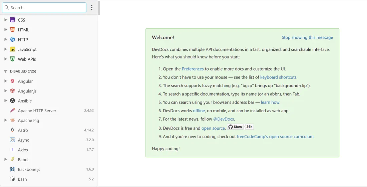Screen dimensions: 367x187
Task: Expand the HTML documentation tree
Action: click(5, 30)
